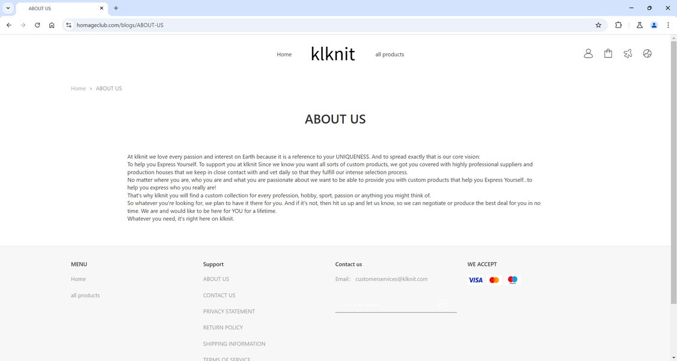
Task: Click the WE ACCEPT footer heading
Action: tap(482, 264)
